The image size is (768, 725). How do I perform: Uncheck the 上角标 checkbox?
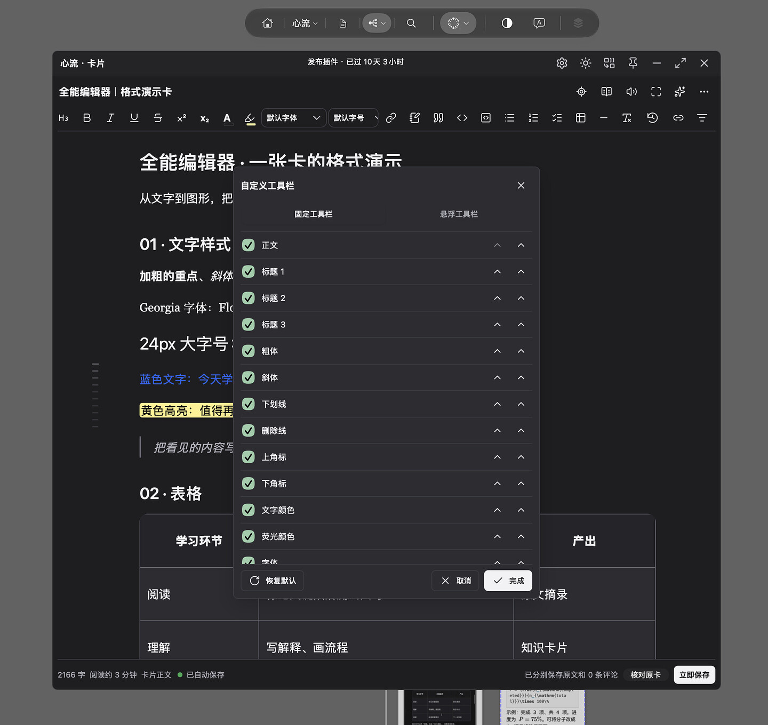249,457
